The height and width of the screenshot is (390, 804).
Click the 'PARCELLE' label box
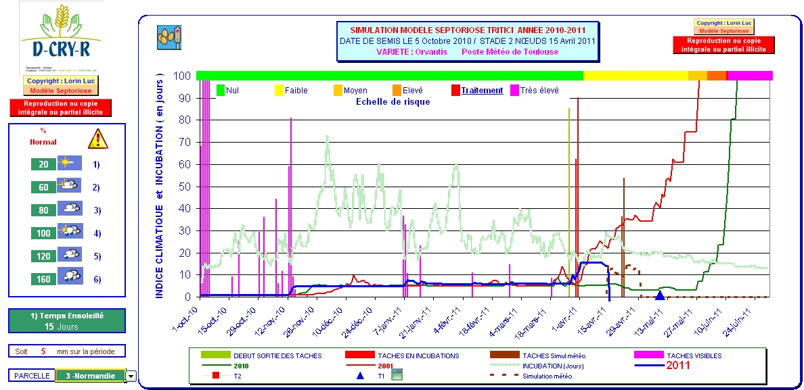point(32,376)
